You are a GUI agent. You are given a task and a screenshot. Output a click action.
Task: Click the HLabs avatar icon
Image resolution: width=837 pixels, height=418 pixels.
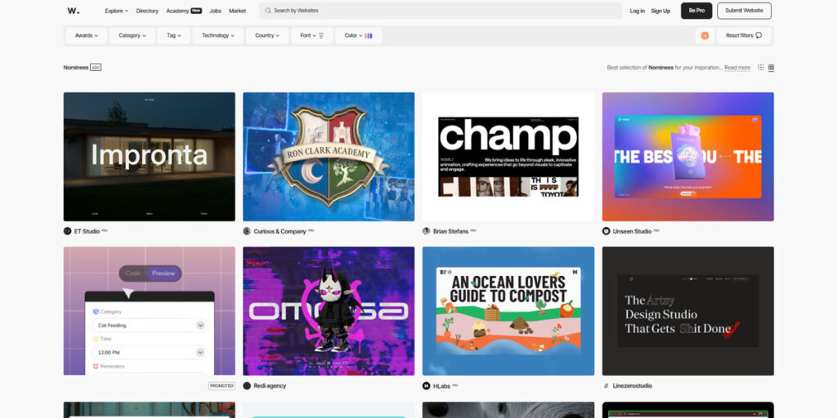click(x=426, y=385)
